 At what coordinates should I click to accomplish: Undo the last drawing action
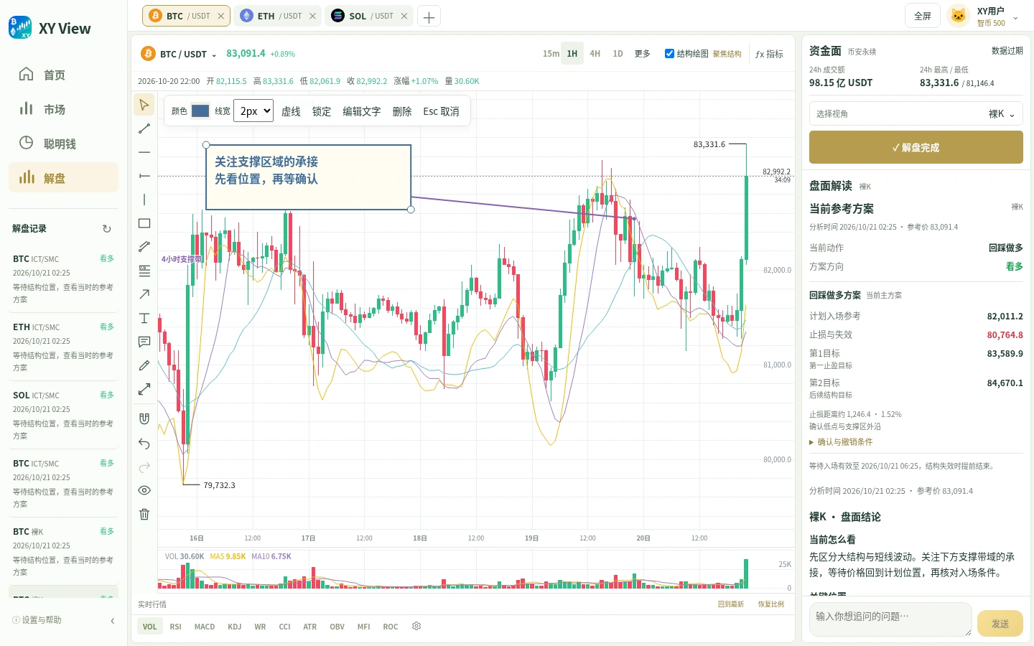144,444
